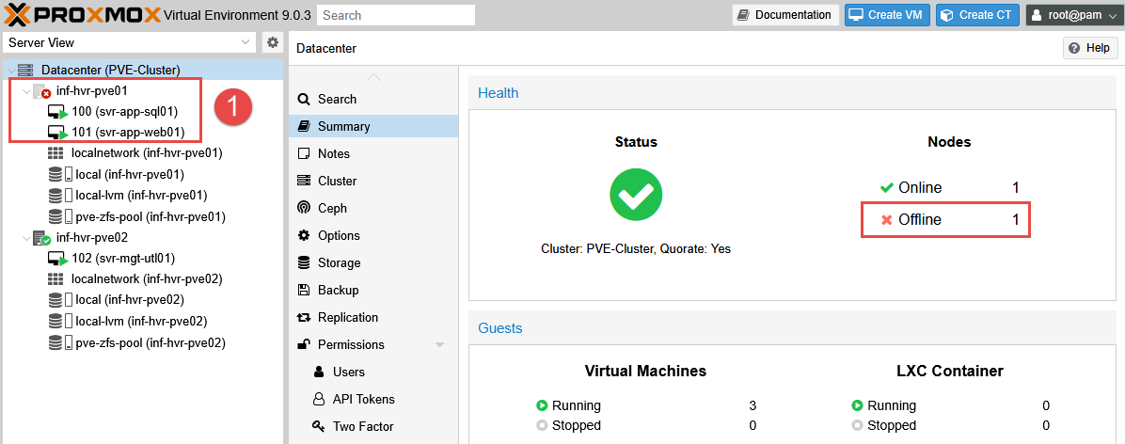The height and width of the screenshot is (444, 1125).
Task: Open the root@pam user menu
Action: [x=1071, y=15]
